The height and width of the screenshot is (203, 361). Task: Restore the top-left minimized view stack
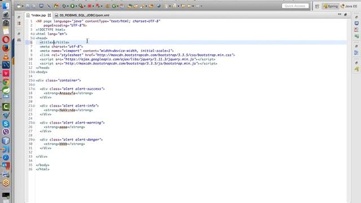(19, 17)
